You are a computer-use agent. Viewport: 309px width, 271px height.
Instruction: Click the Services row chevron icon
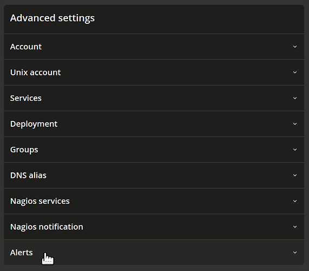click(295, 98)
